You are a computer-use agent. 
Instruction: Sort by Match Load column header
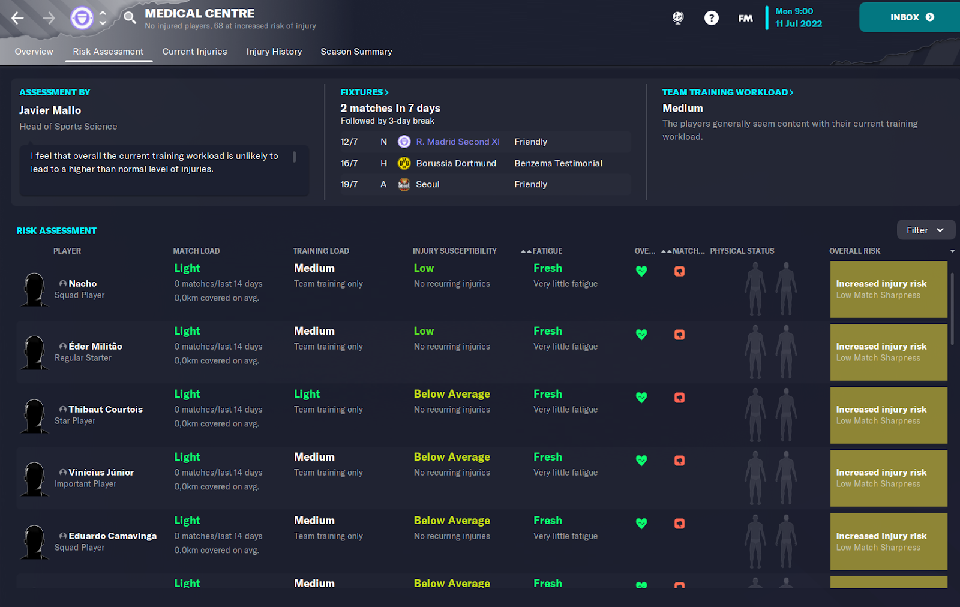197,251
